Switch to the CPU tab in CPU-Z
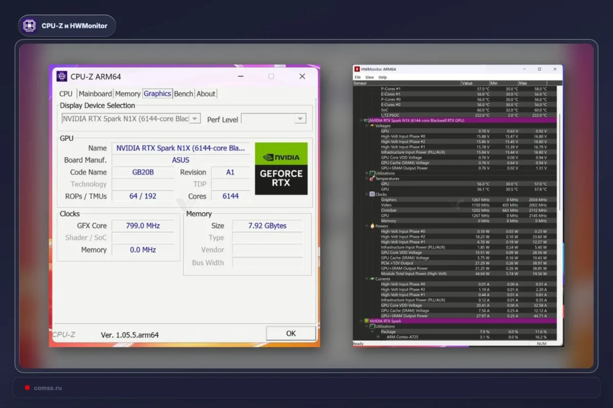This screenshot has height=408, width=613. [66, 94]
